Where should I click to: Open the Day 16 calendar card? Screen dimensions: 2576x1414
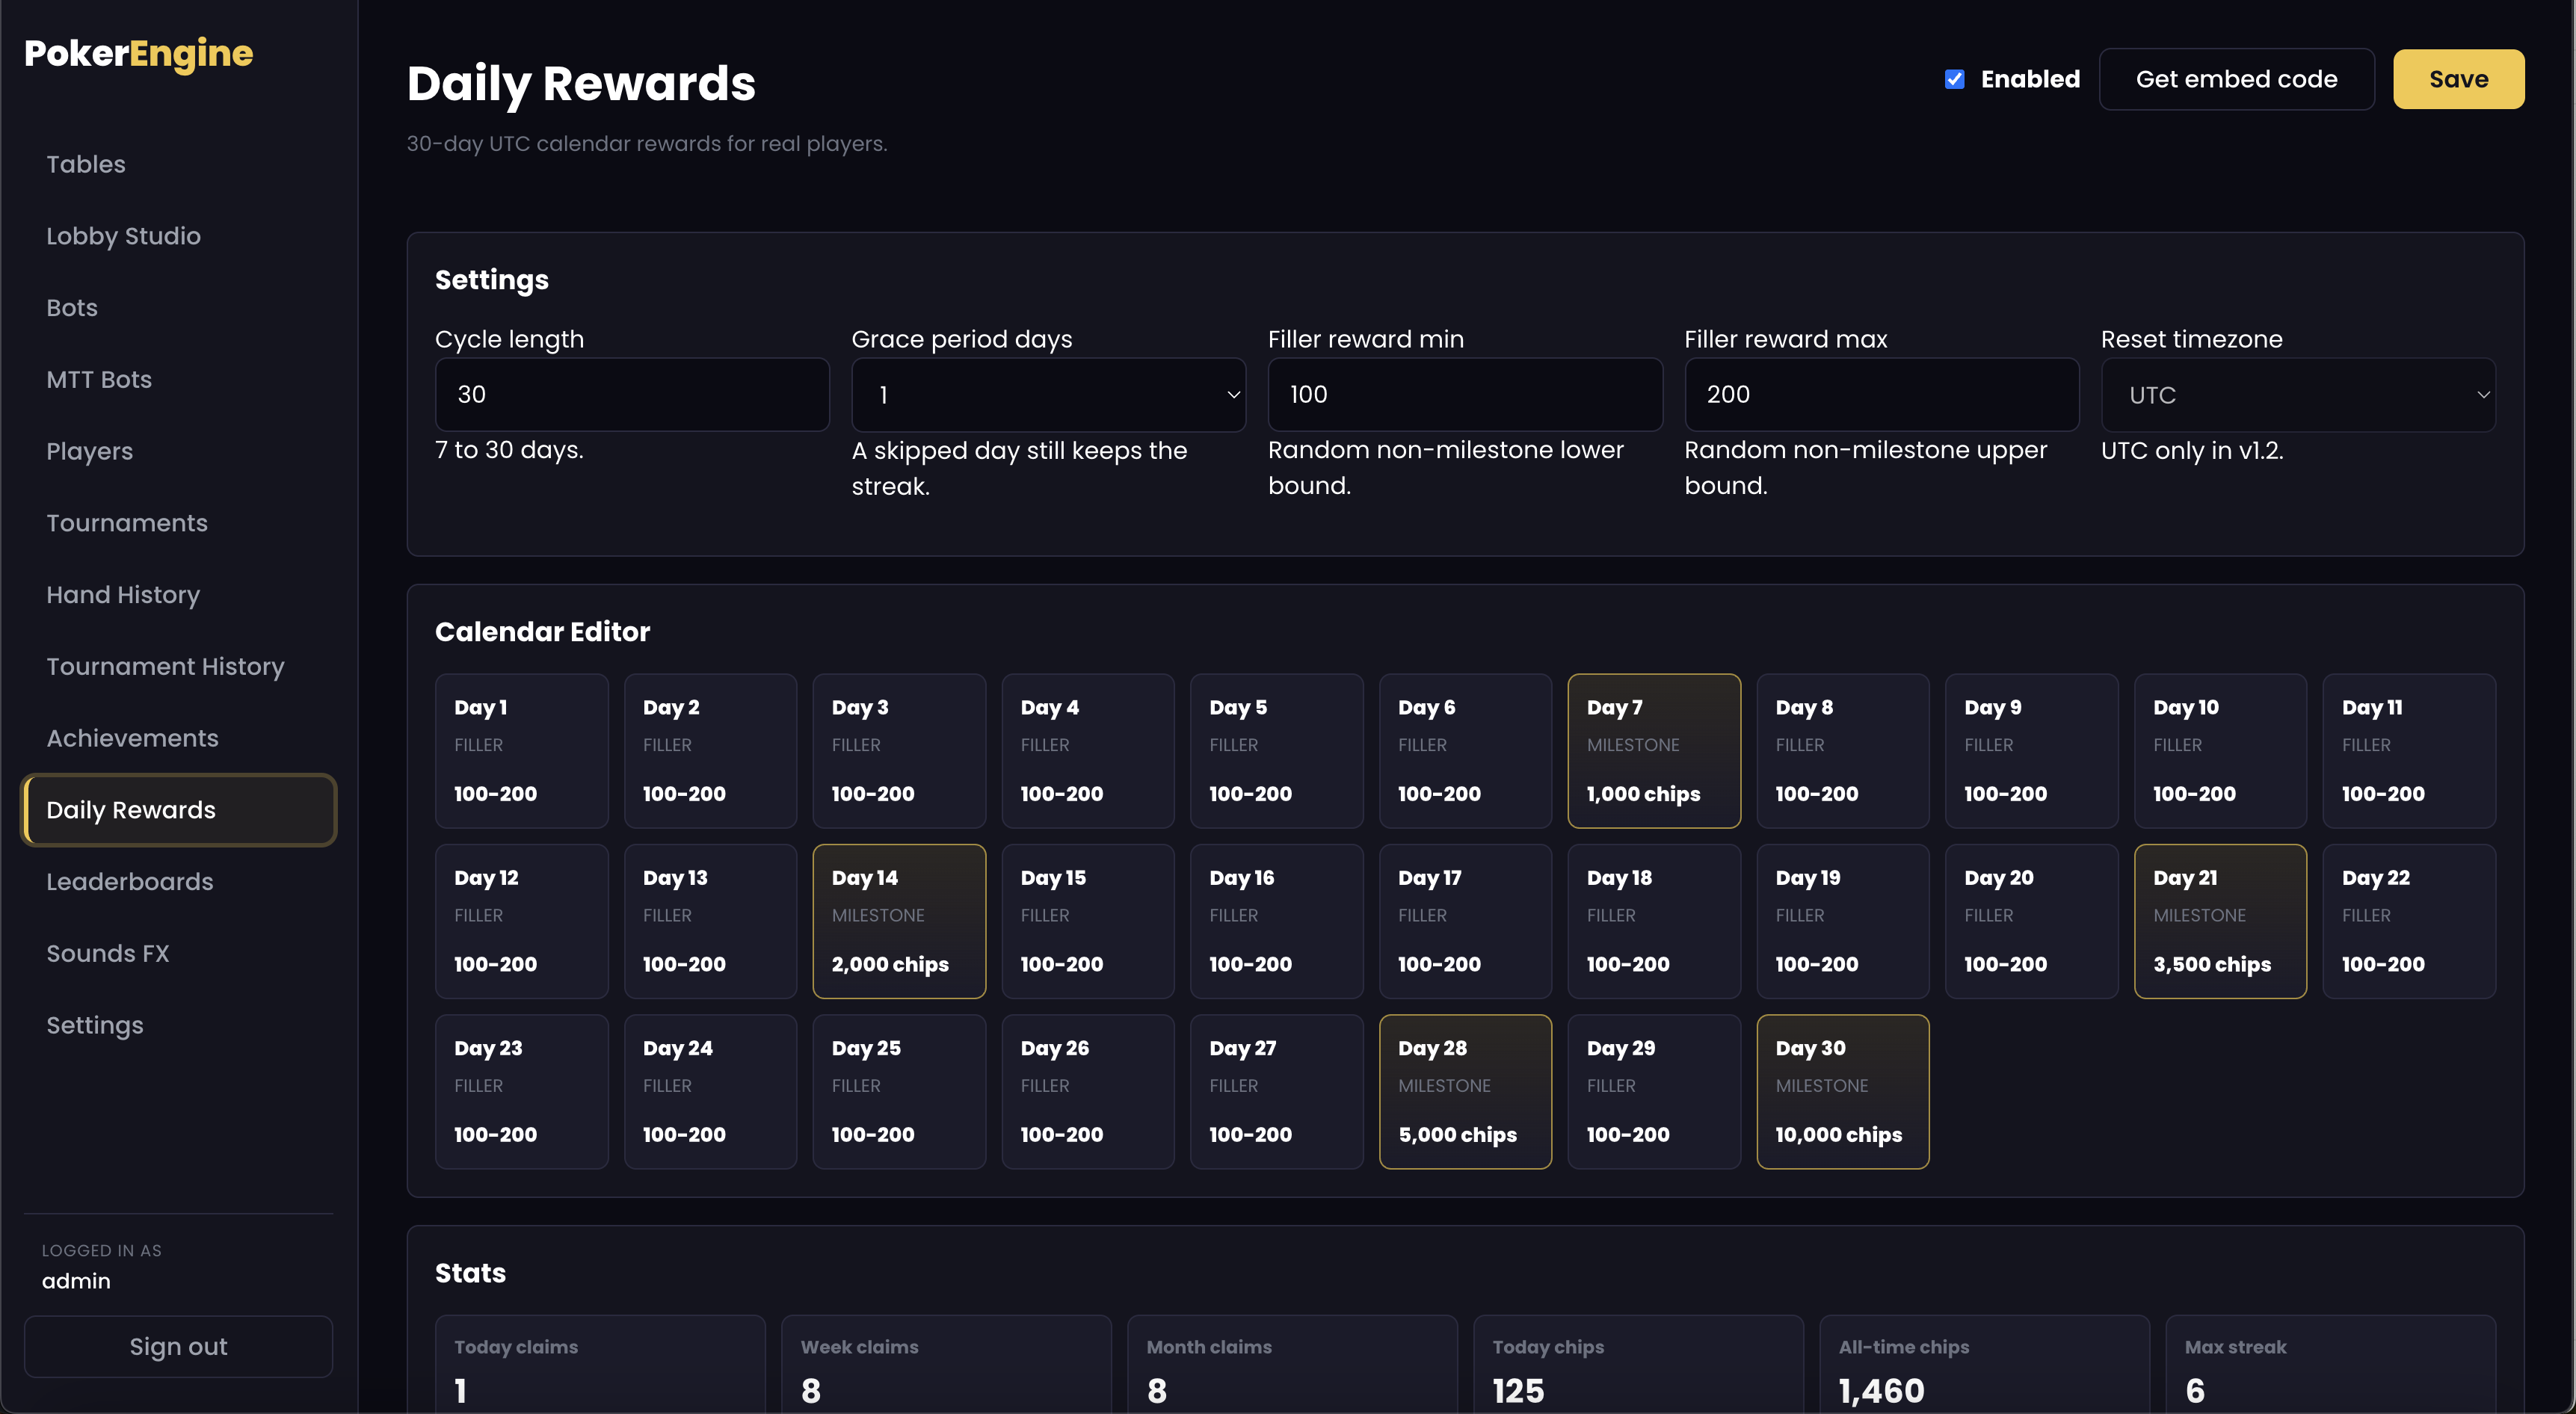[1277, 921]
